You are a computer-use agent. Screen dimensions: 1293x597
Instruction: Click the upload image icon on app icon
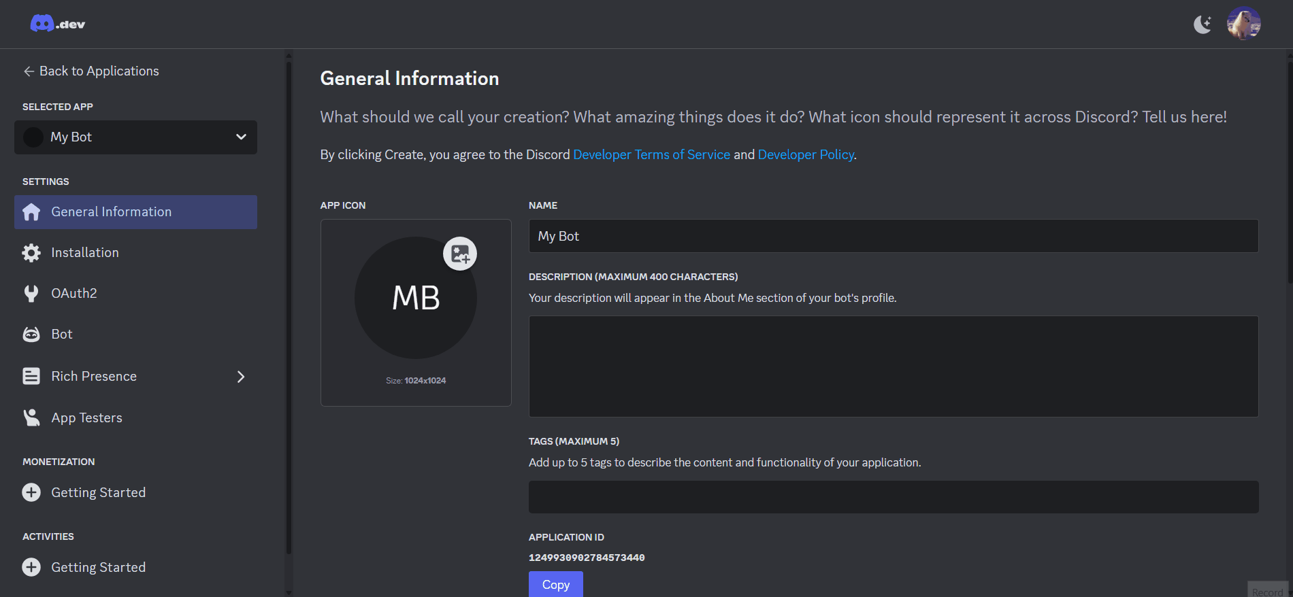tap(460, 254)
